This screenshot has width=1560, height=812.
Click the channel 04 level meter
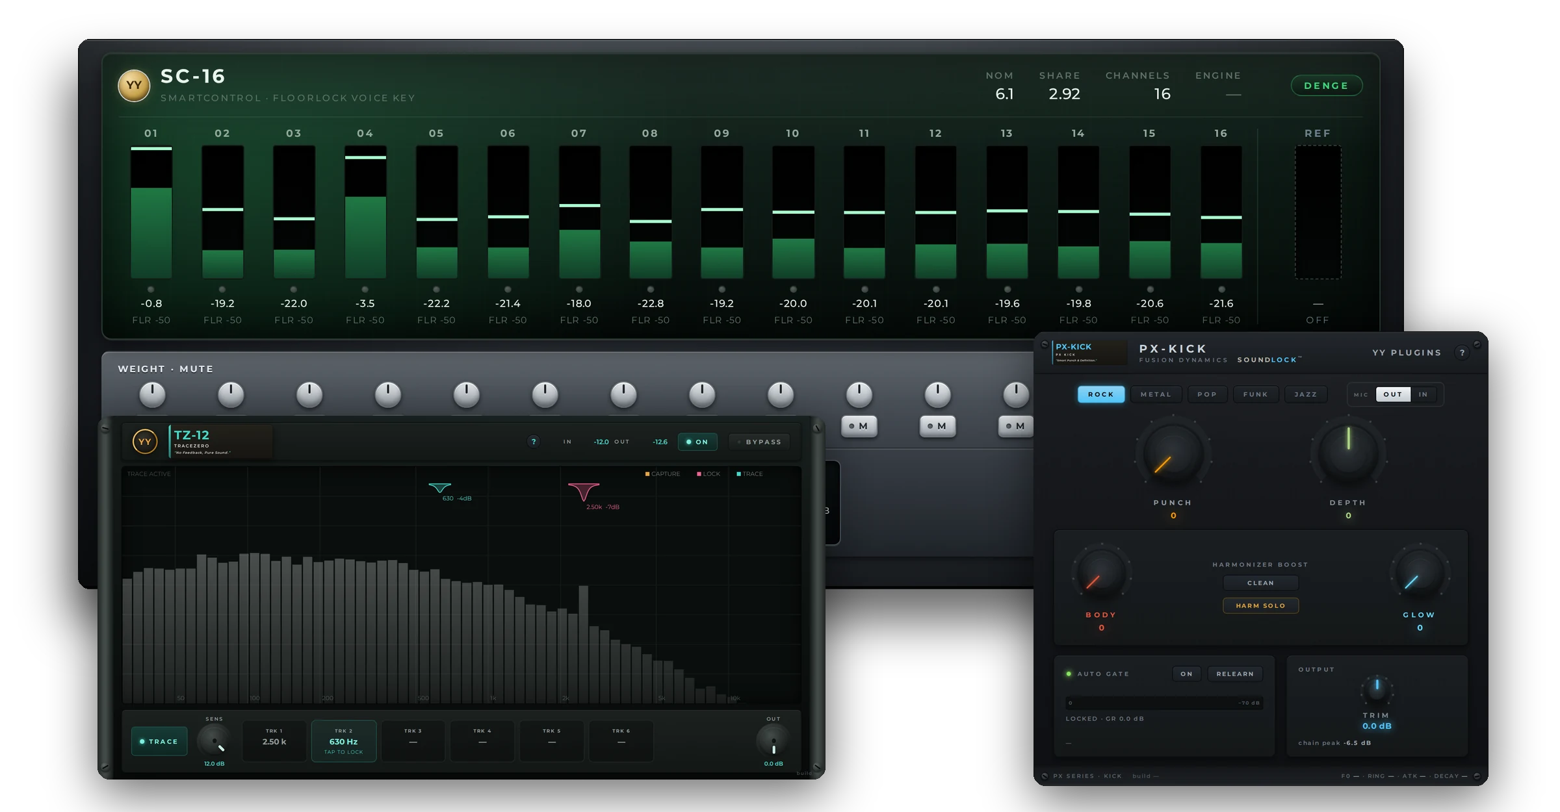tap(365, 212)
